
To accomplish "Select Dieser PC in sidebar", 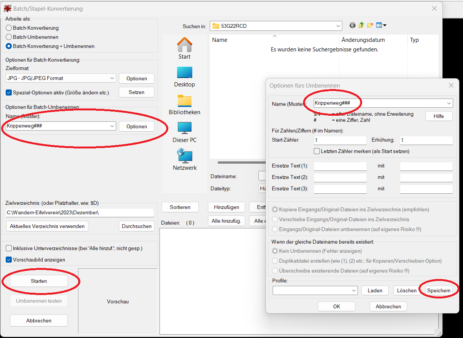I will click(184, 132).
